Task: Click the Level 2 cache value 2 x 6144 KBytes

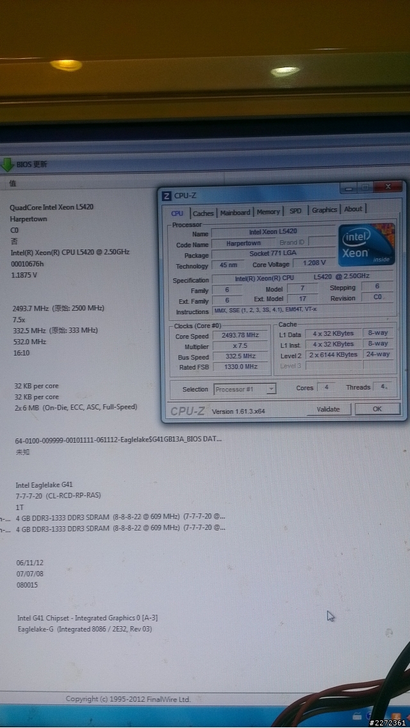Action: [x=333, y=355]
